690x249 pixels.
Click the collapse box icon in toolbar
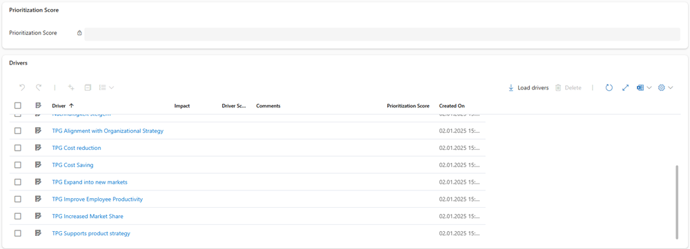click(88, 87)
